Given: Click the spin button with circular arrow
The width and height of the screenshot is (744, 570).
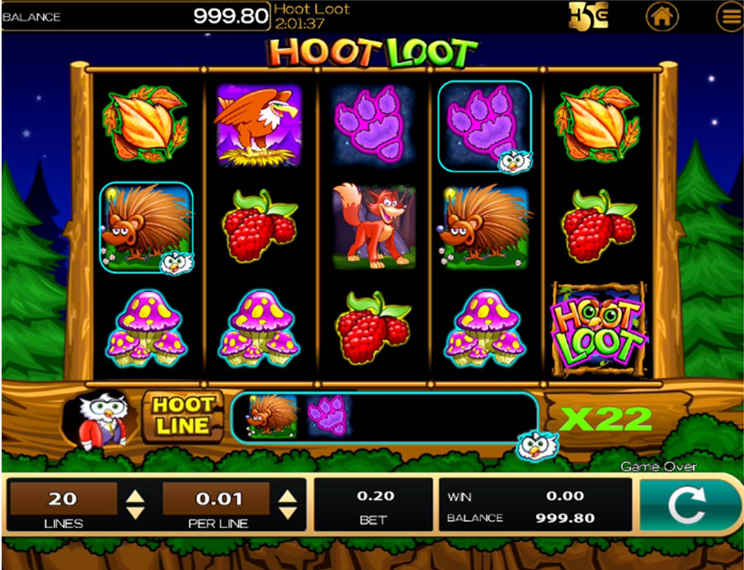Looking at the screenshot, I should coord(688,505).
